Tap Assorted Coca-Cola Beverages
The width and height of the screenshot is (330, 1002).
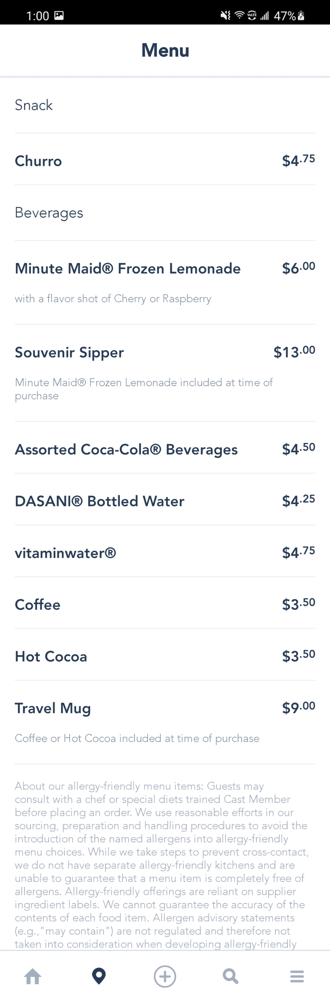[x=126, y=450]
